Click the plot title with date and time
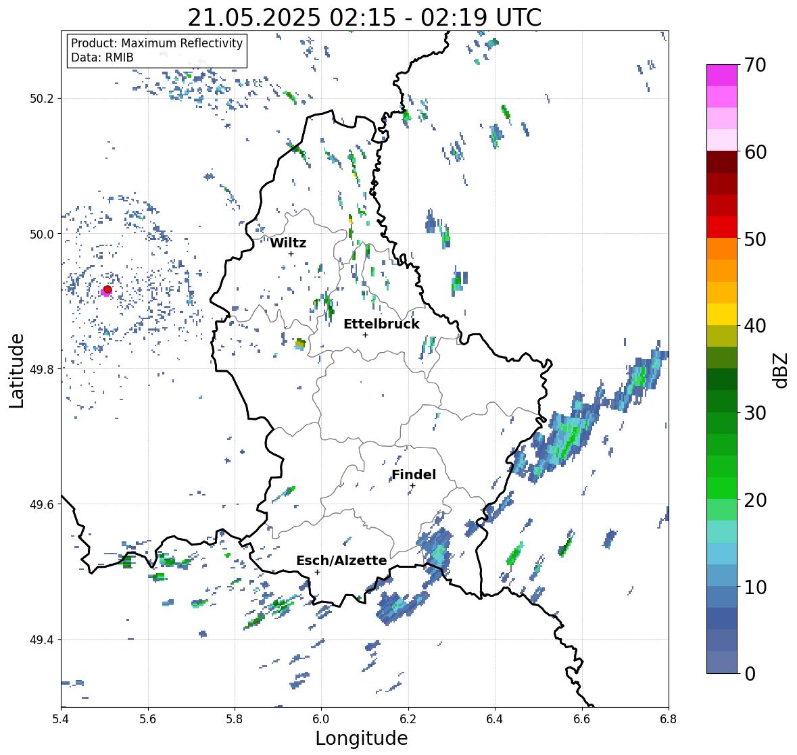The height and width of the screenshot is (755, 797). click(x=364, y=18)
